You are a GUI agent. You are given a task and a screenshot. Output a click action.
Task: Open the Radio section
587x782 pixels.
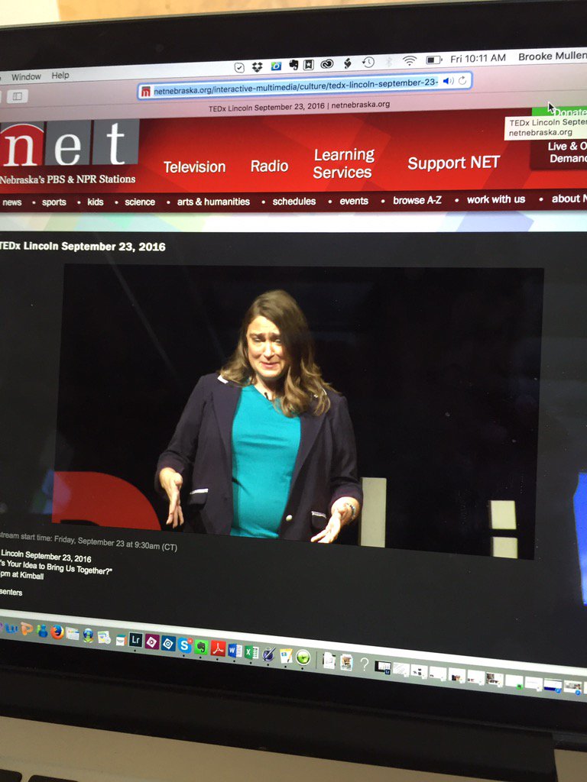269,166
